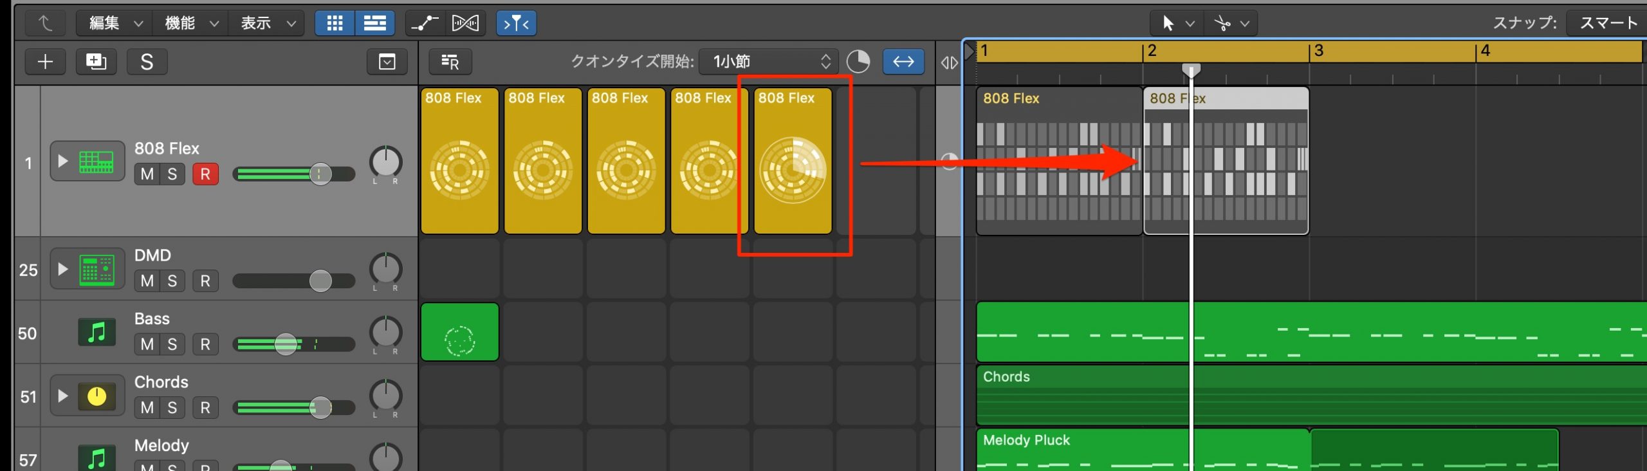Expand the 808 Flex track disclosure triangle
The height and width of the screenshot is (471, 1647).
(62, 161)
